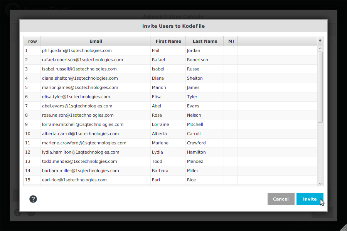Click last name cell Robertson
This screenshot has width=347, height=231.
[205, 60]
